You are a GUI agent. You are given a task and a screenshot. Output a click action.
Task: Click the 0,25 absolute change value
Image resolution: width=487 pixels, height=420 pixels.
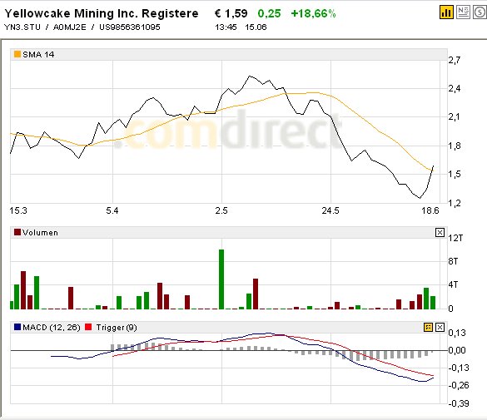coord(269,13)
